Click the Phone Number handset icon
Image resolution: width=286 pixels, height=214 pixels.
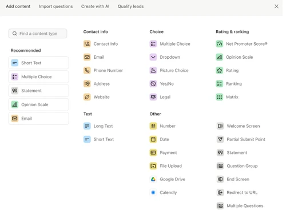87,71
